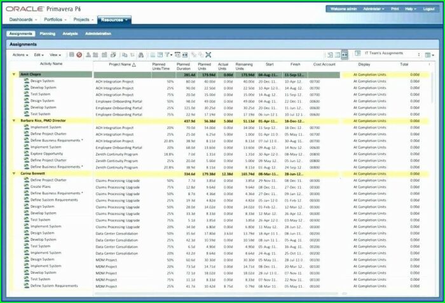Click the Finish column header
This screenshot has width=445, height=303.
[x=295, y=64]
